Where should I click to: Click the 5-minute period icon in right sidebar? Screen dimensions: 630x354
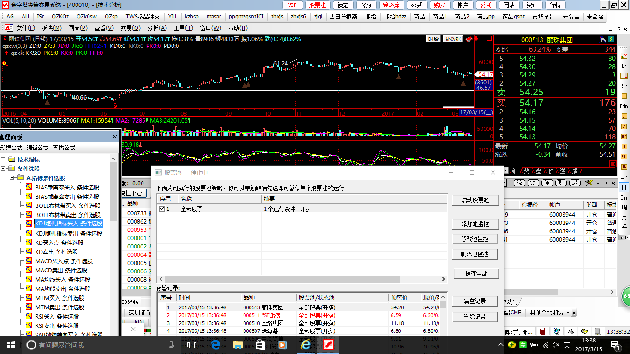624,126
